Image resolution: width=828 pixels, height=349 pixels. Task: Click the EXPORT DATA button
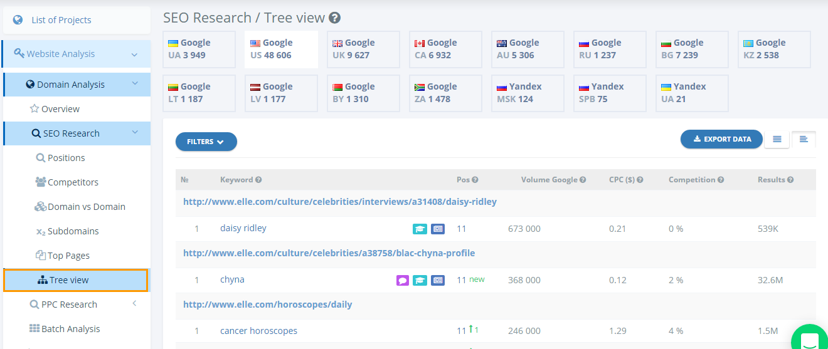click(721, 139)
